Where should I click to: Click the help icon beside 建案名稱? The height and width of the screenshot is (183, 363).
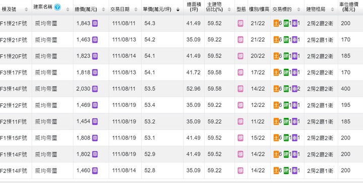(57, 7)
